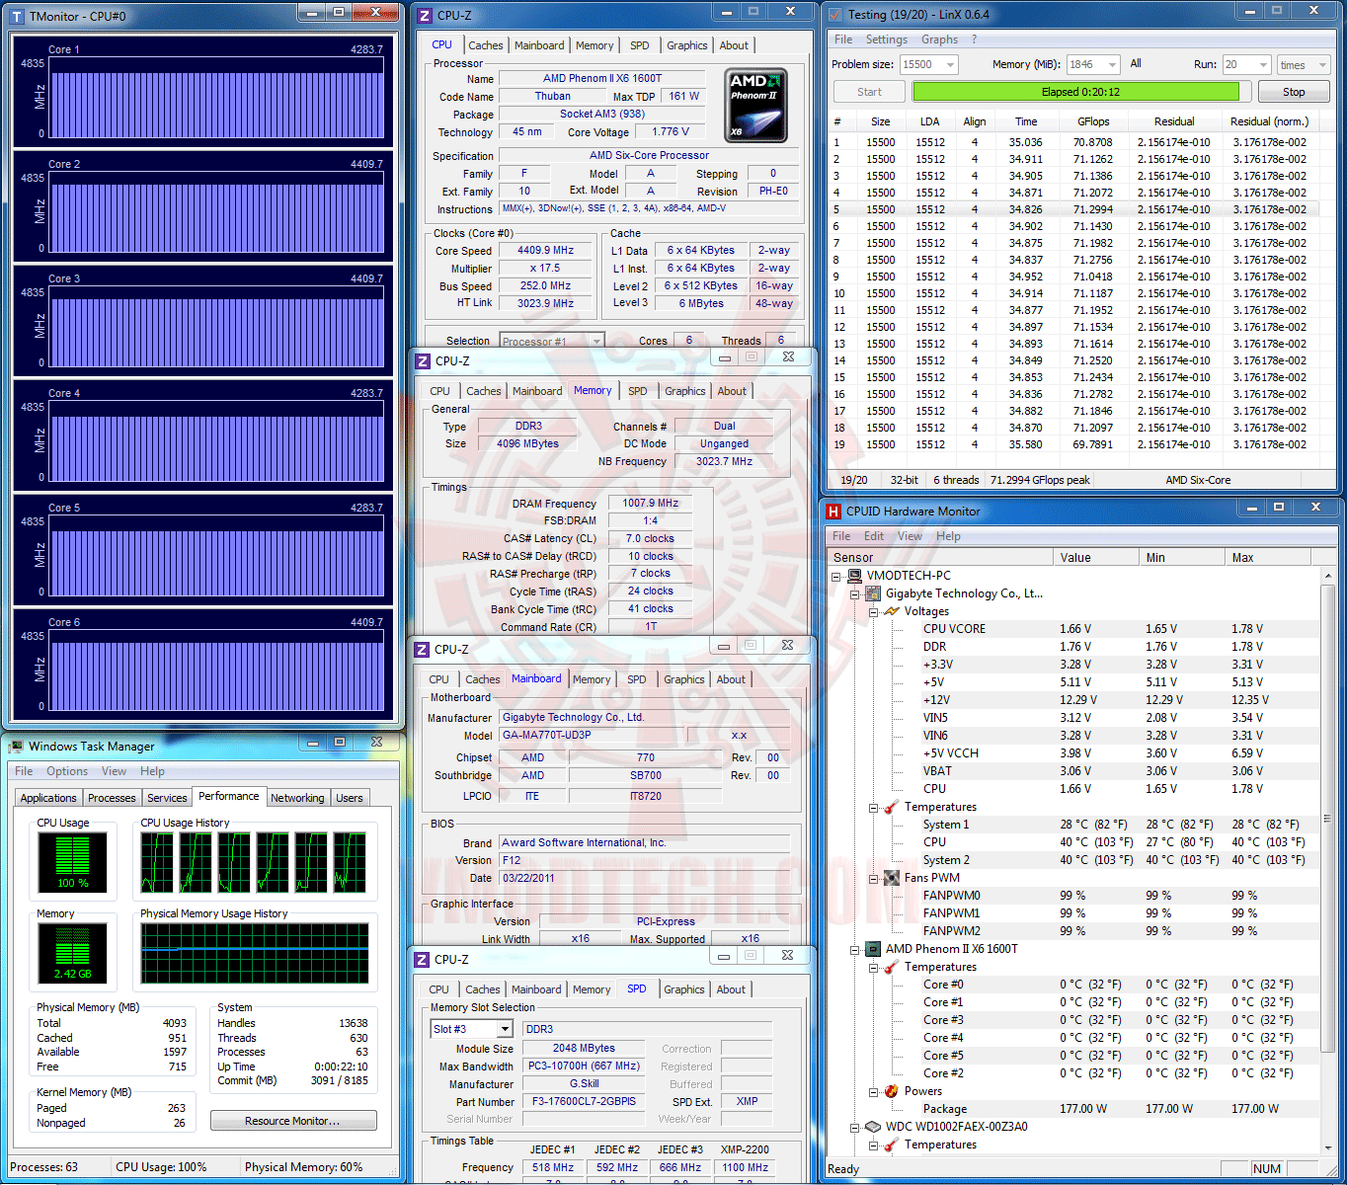The height and width of the screenshot is (1185, 1347).
Task: Open the Problem size dropdown in LinX
Action: [x=950, y=65]
